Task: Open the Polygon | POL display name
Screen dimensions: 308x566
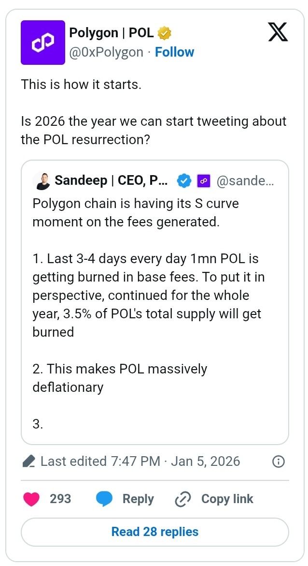Action: [112, 33]
